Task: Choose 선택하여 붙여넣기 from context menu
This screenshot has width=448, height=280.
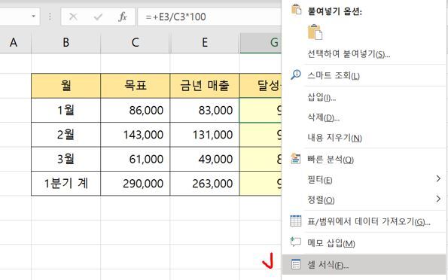Action: (349, 53)
